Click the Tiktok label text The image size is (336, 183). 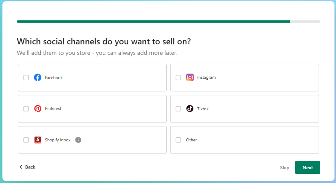point(203,109)
